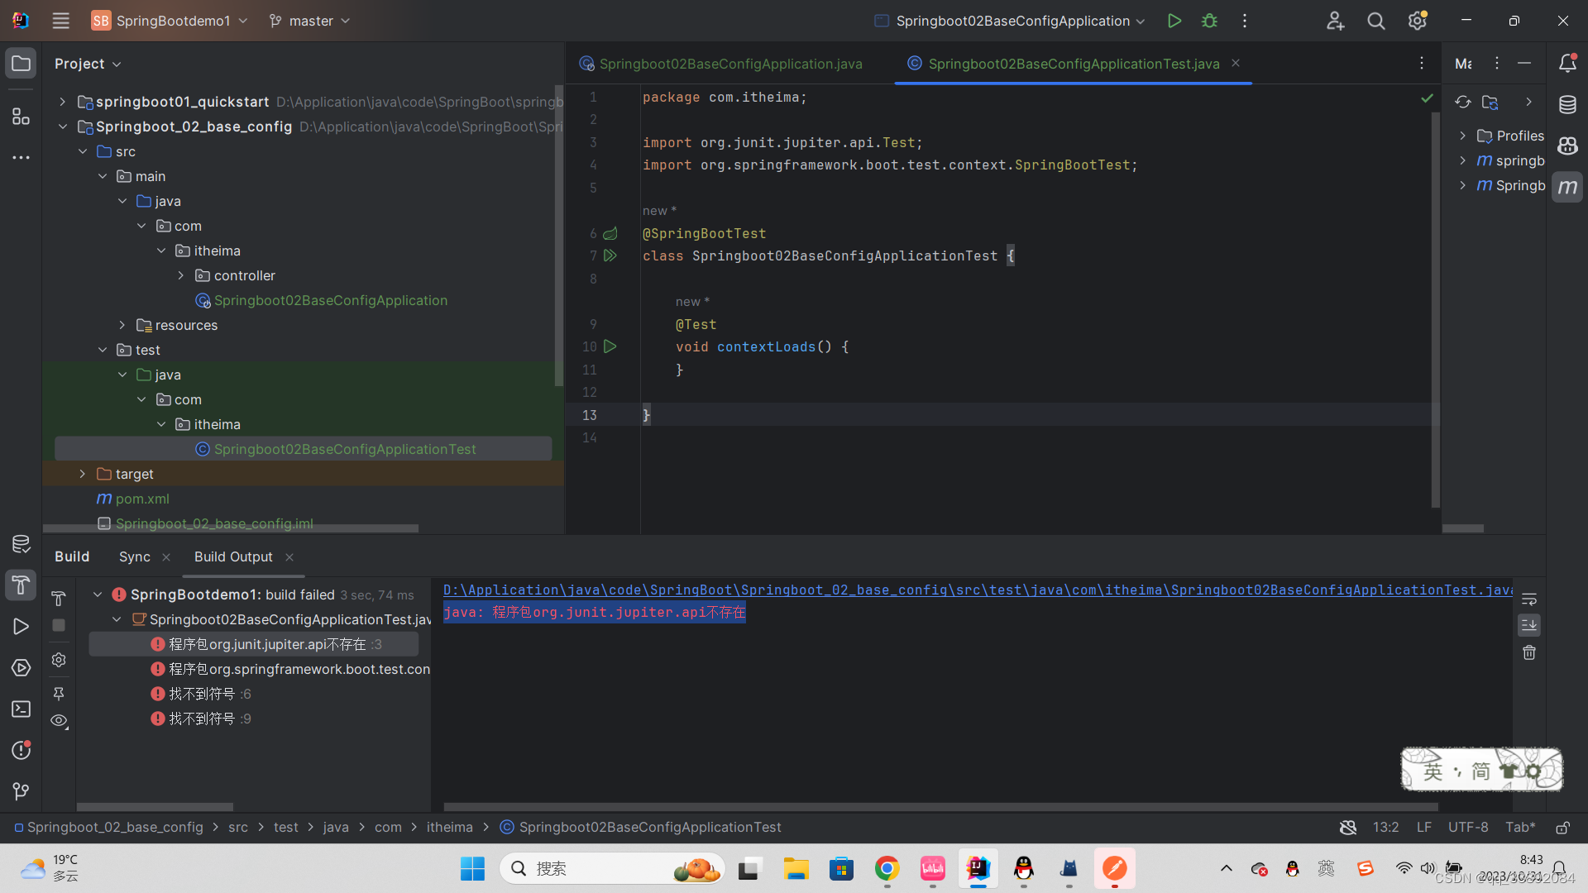Open the file path link in build output
1588x893 pixels.
[976, 590]
